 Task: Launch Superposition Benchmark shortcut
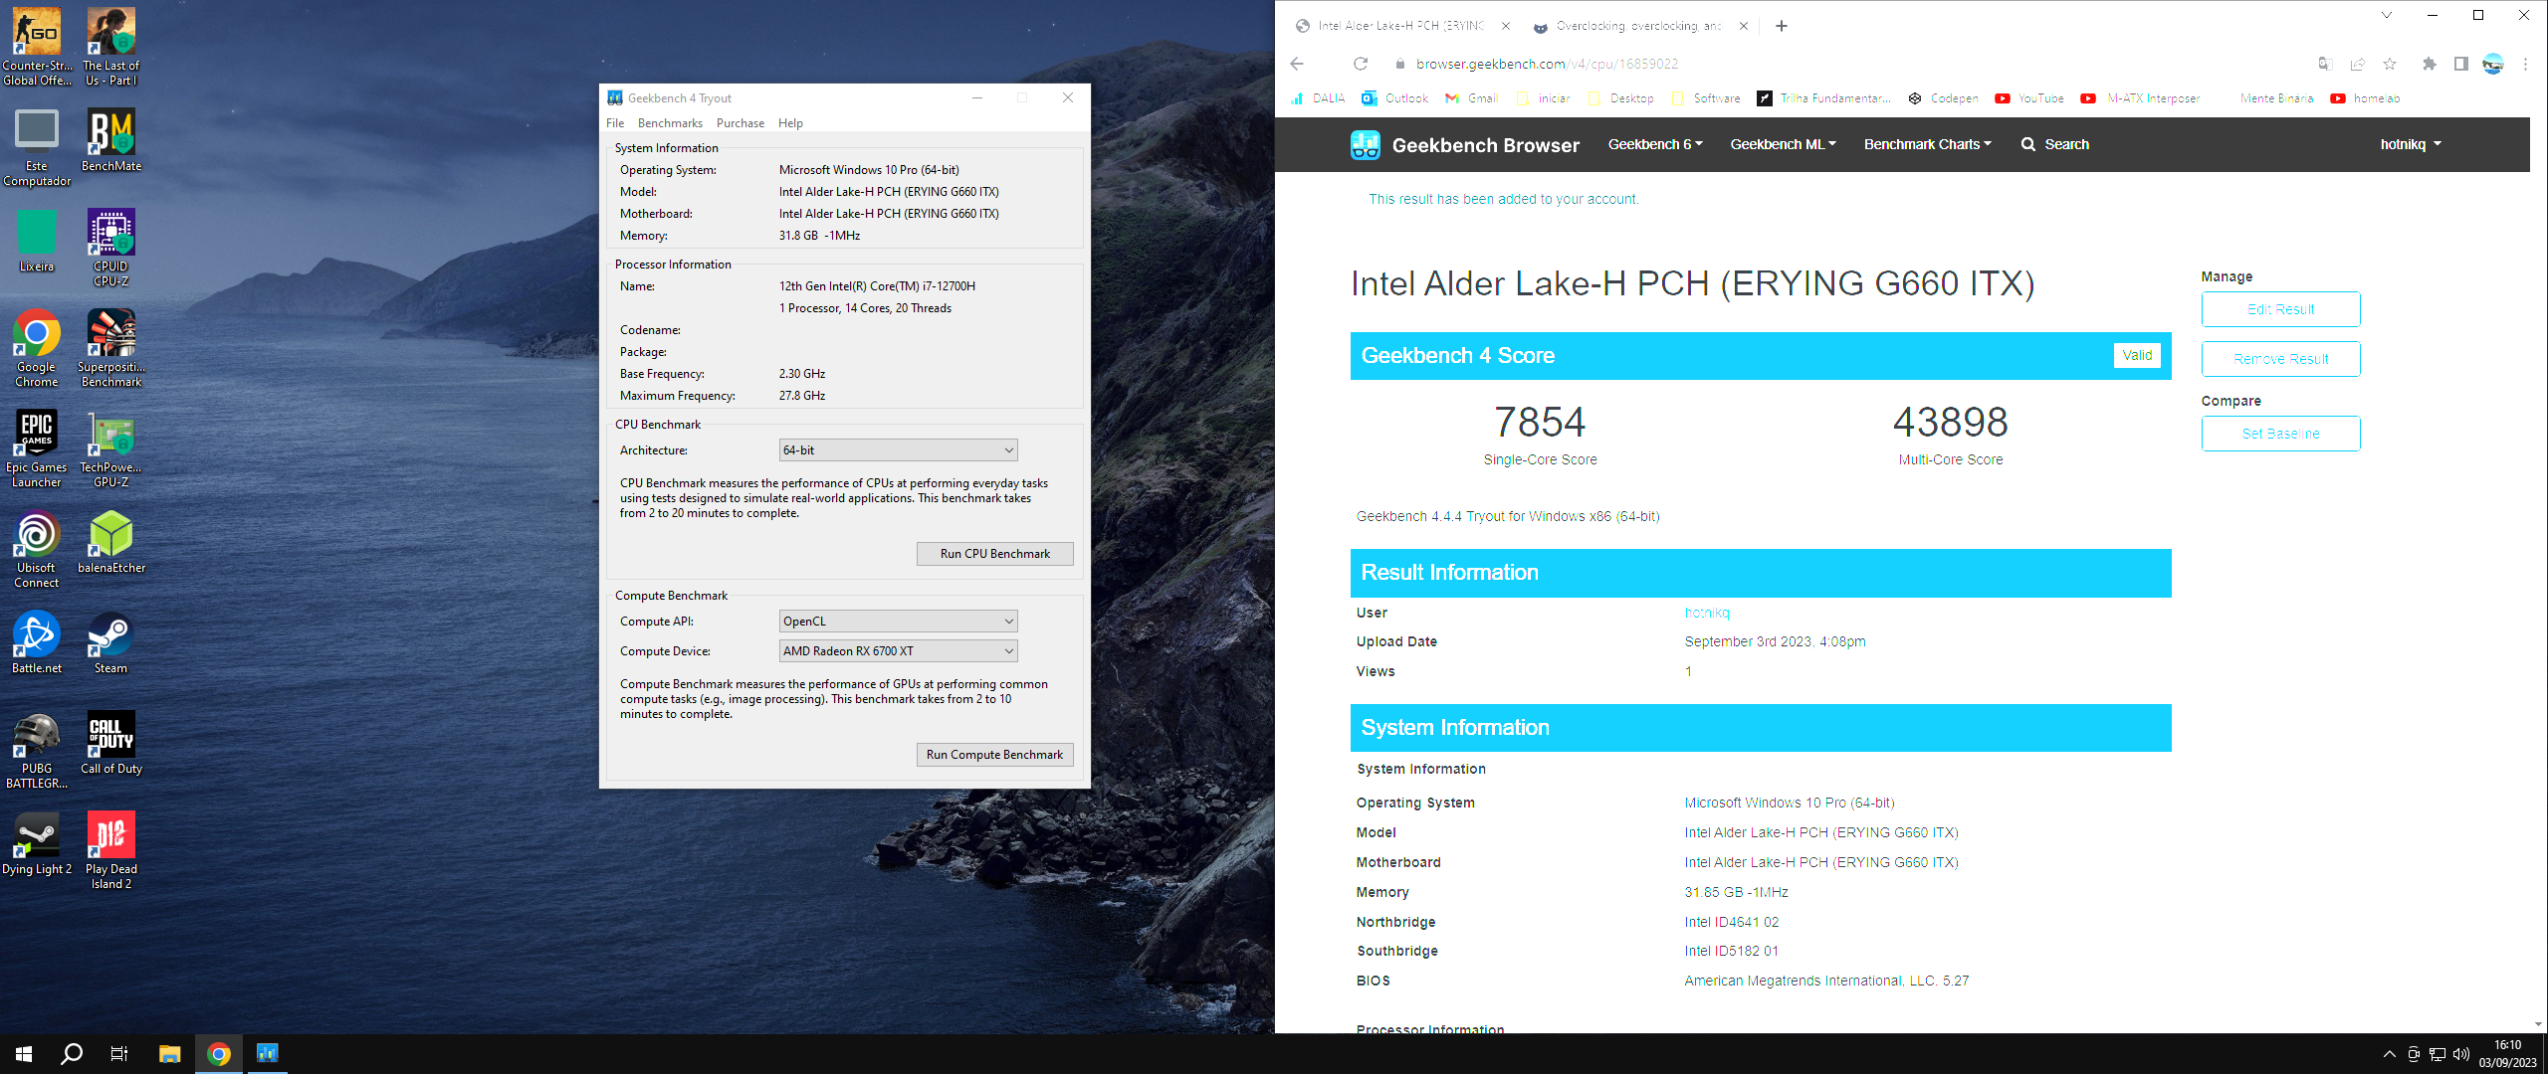110,347
